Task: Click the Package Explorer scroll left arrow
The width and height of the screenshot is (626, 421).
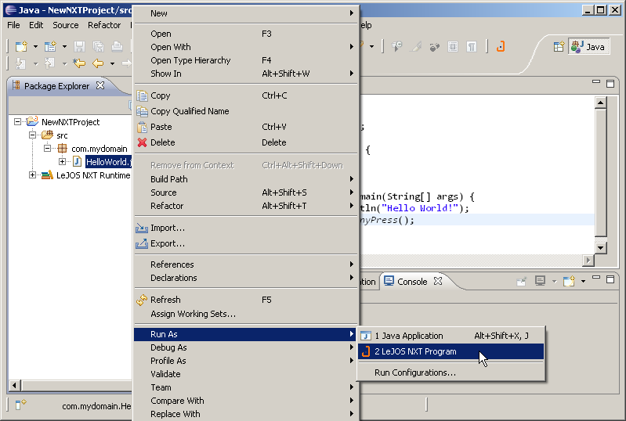Action: pos(15,385)
